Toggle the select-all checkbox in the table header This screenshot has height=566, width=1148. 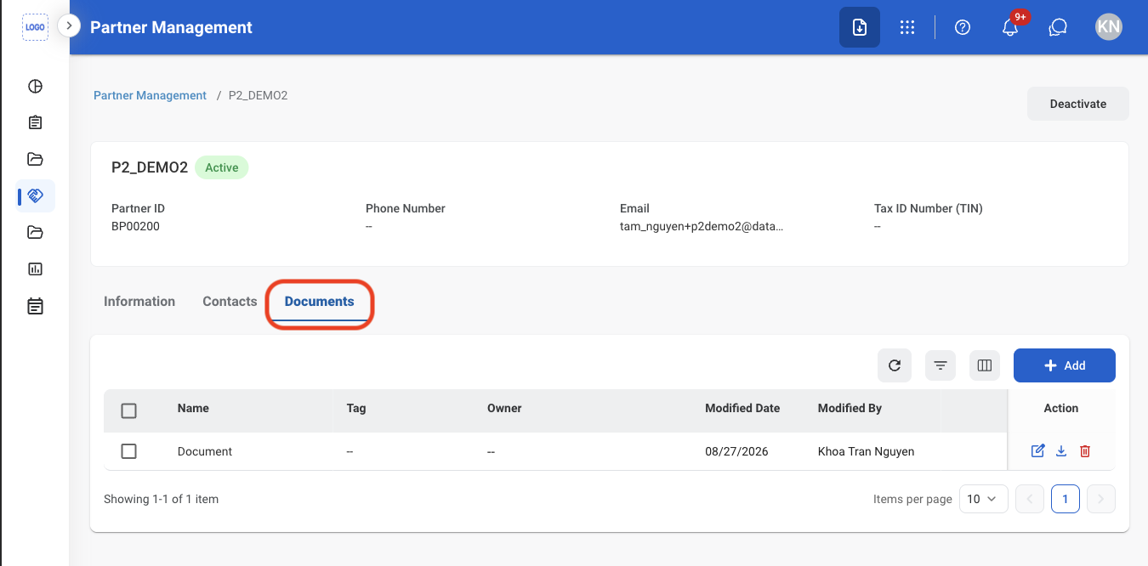[129, 410]
